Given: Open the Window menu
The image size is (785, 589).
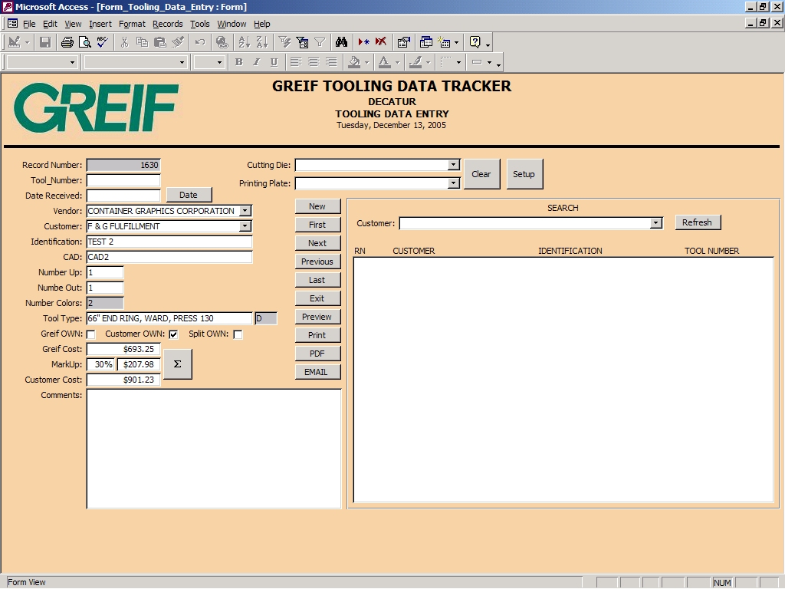Looking at the screenshot, I should point(232,24).
